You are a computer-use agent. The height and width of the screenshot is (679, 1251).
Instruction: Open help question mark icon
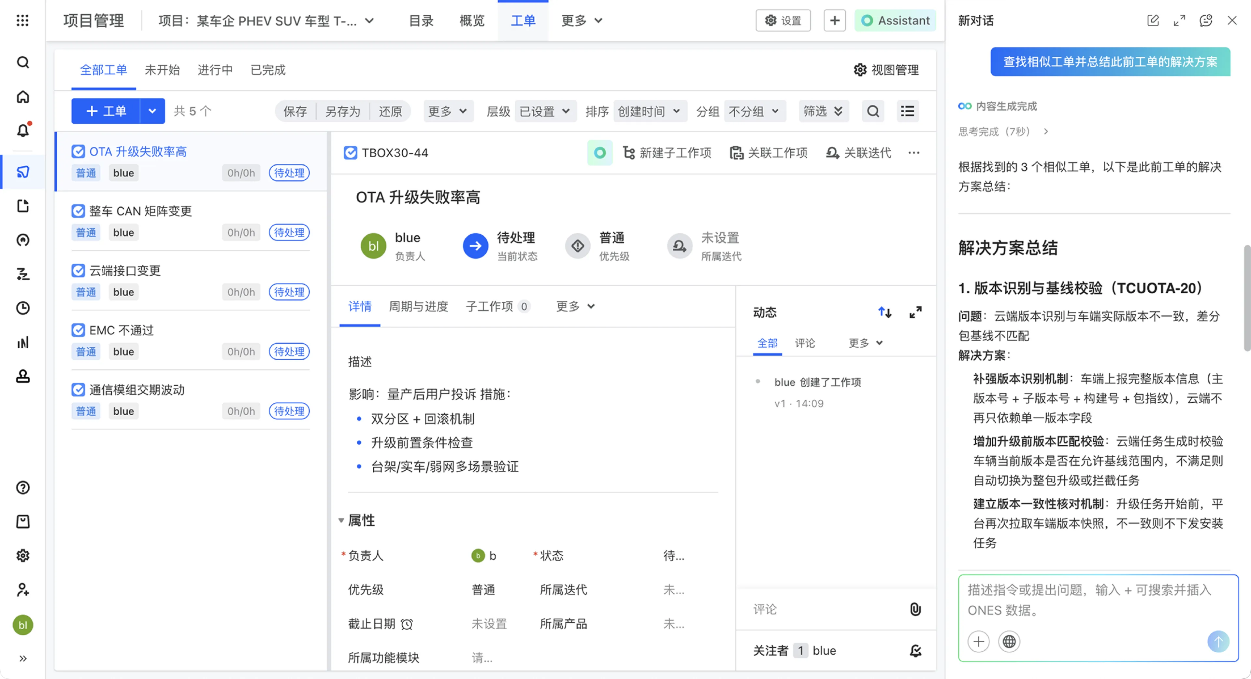click(x=23, y=487)
